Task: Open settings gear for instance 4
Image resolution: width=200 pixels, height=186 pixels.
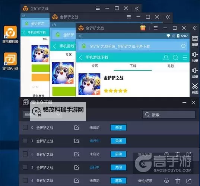Action: (x=166, y=181)
